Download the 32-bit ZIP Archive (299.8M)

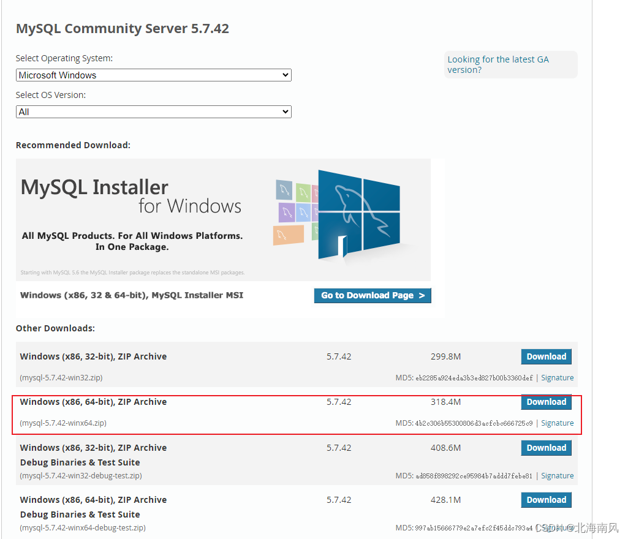[546, 356]
